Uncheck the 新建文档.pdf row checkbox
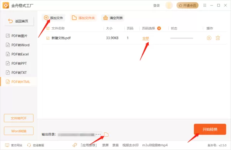The image size is (231, 150). pos(48,38)
